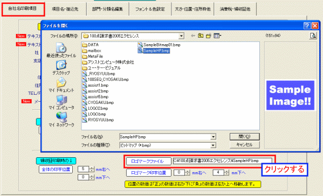Screen dimensions: 323x196
Task: Open the Recent Files (最近使ったファイル) shortcut
Action: [x=61, y=51]
